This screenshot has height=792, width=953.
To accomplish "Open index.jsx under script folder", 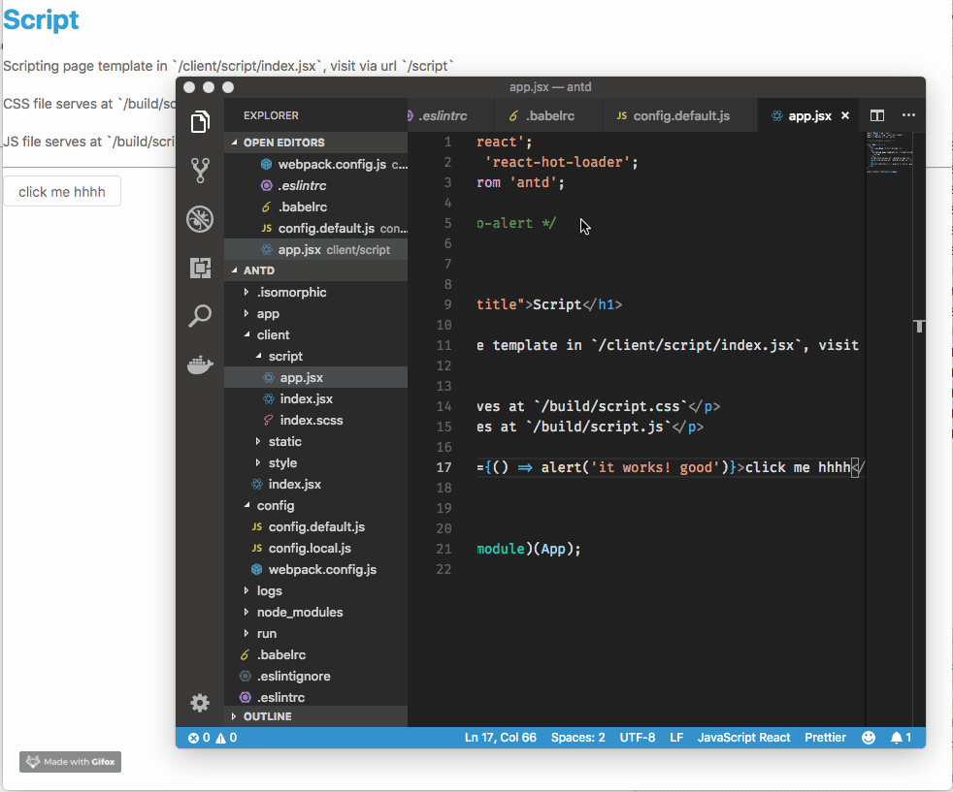I will tap(316, 398).
